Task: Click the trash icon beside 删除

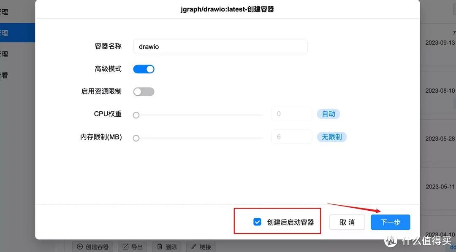Action: click(160, 247)
